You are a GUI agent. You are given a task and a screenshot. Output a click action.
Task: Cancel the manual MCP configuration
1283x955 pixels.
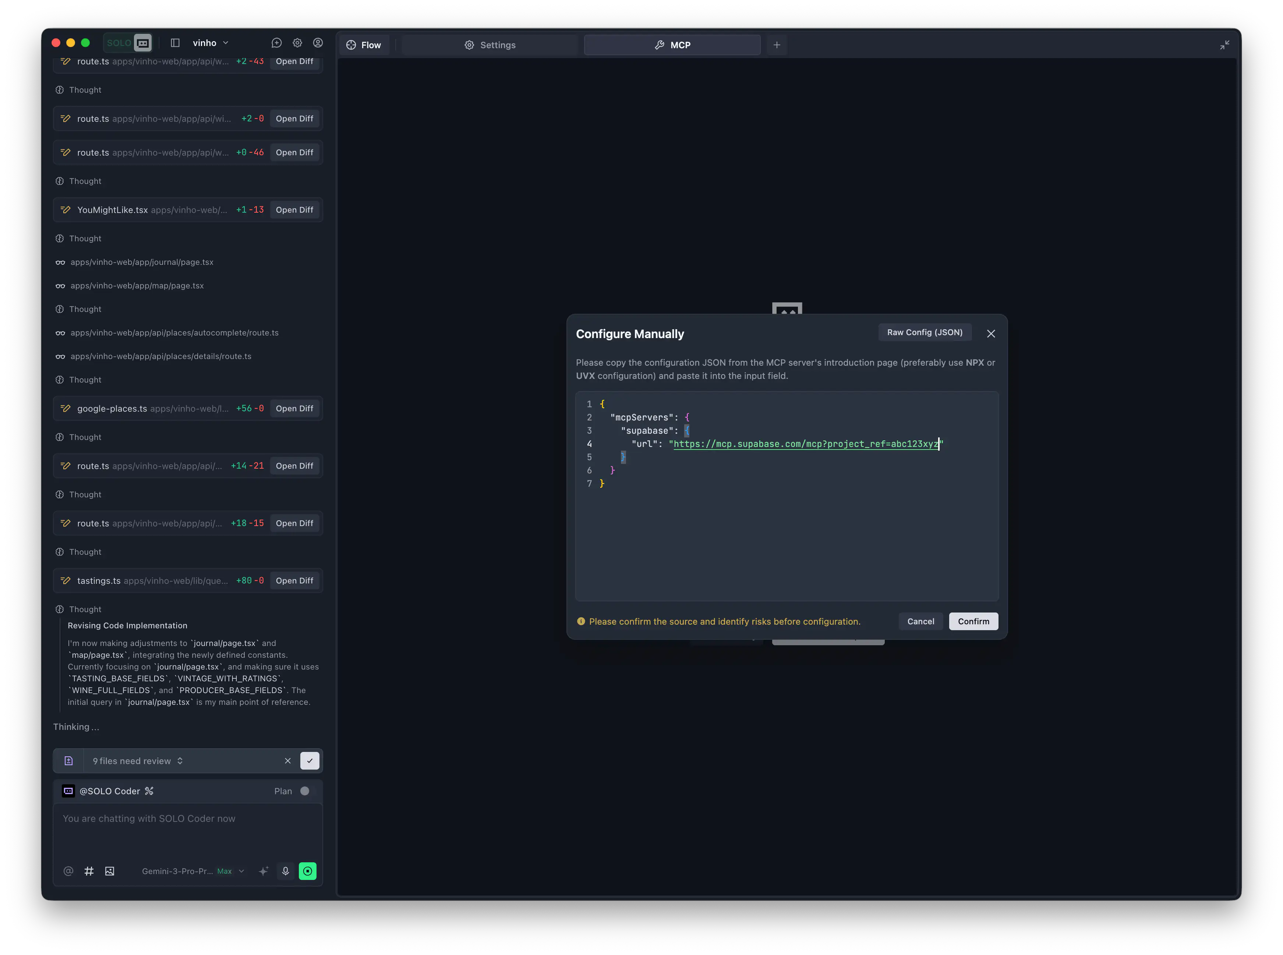click(x=920, y=621)
